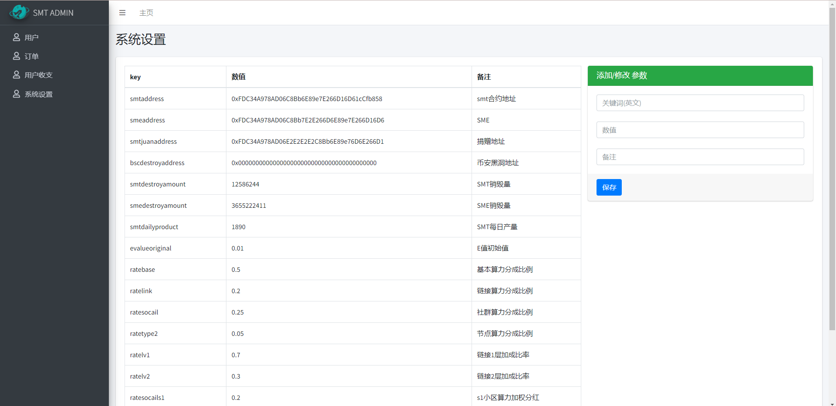Screen dimensions: 836x406
Task: Select the 订单 orders icon in sidebar
Action: click(x=17, y=56)
